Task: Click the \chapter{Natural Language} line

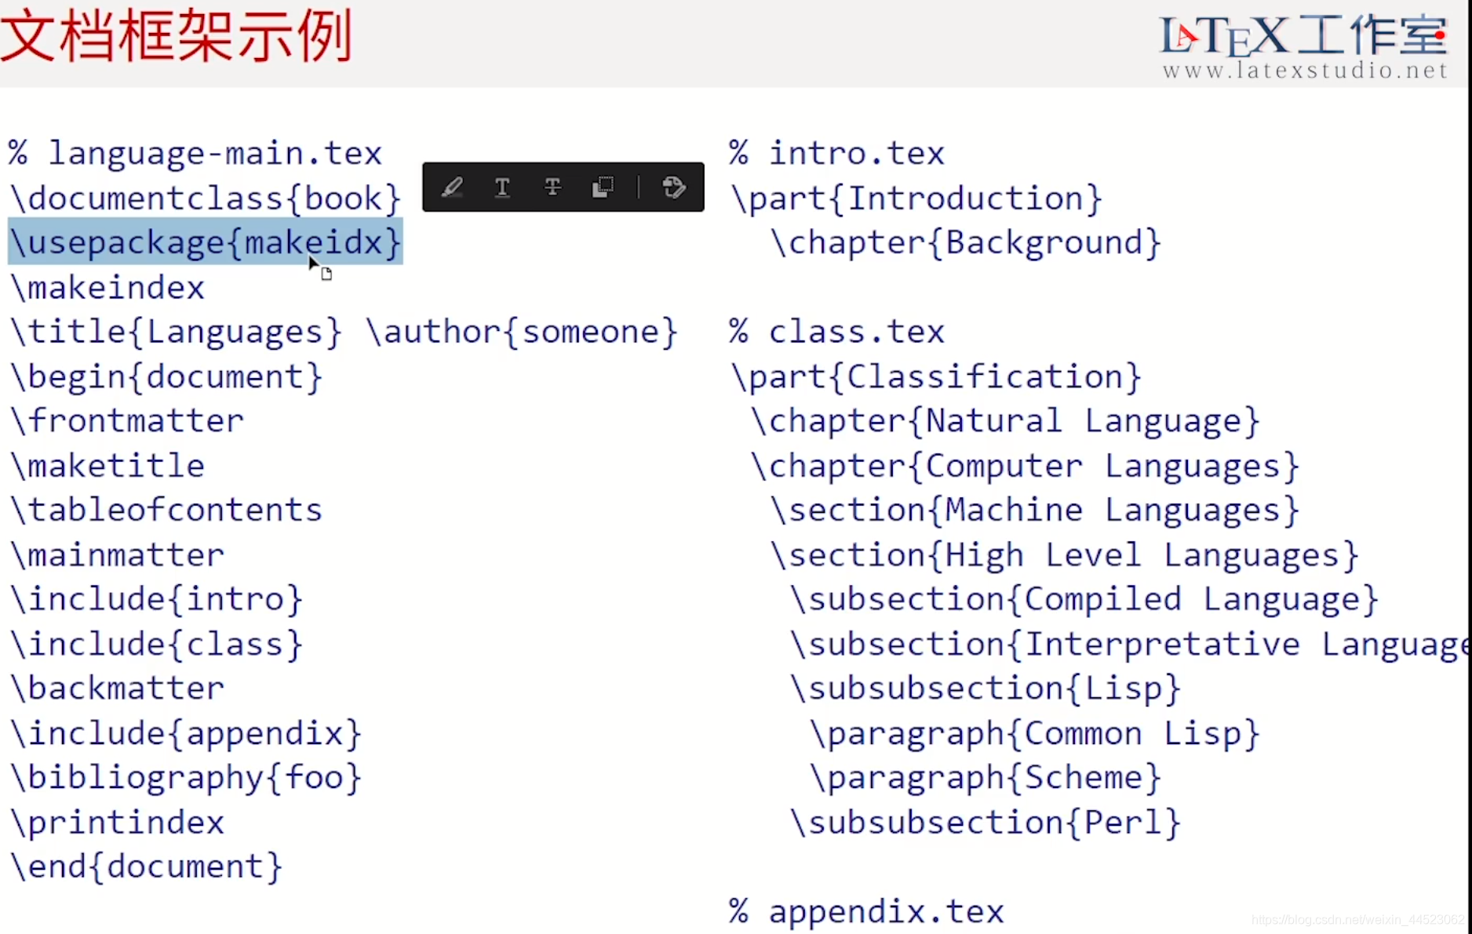Action: (1005, 421)
